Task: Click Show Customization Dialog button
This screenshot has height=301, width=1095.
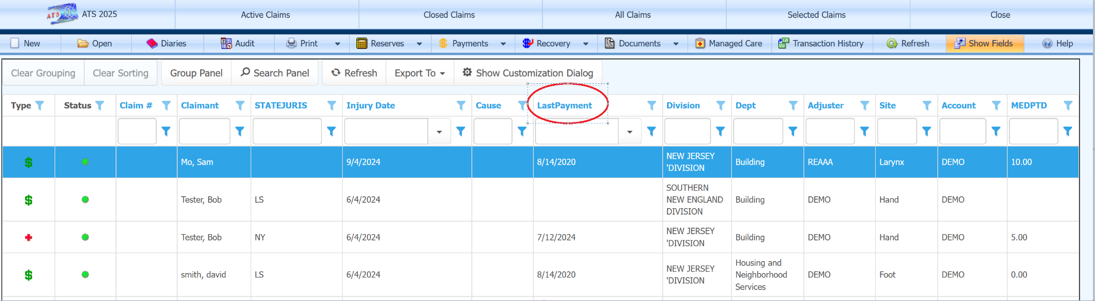Action: coord(528,73)
